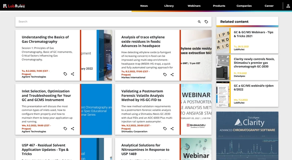The image size is (292, 160).
Task: Click date Tu, 8.2.2022, 11:00
Action: 36,72
